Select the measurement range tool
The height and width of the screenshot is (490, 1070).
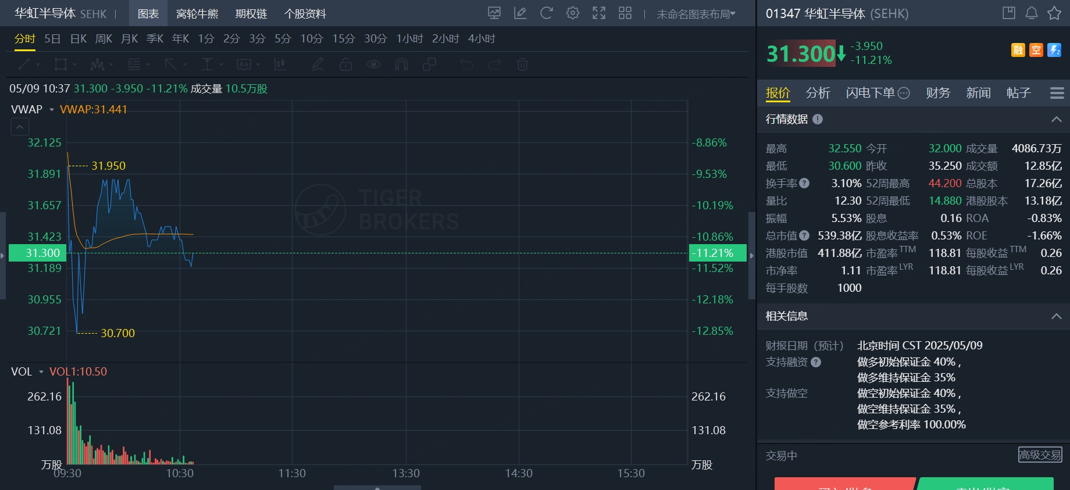(207, 65)
